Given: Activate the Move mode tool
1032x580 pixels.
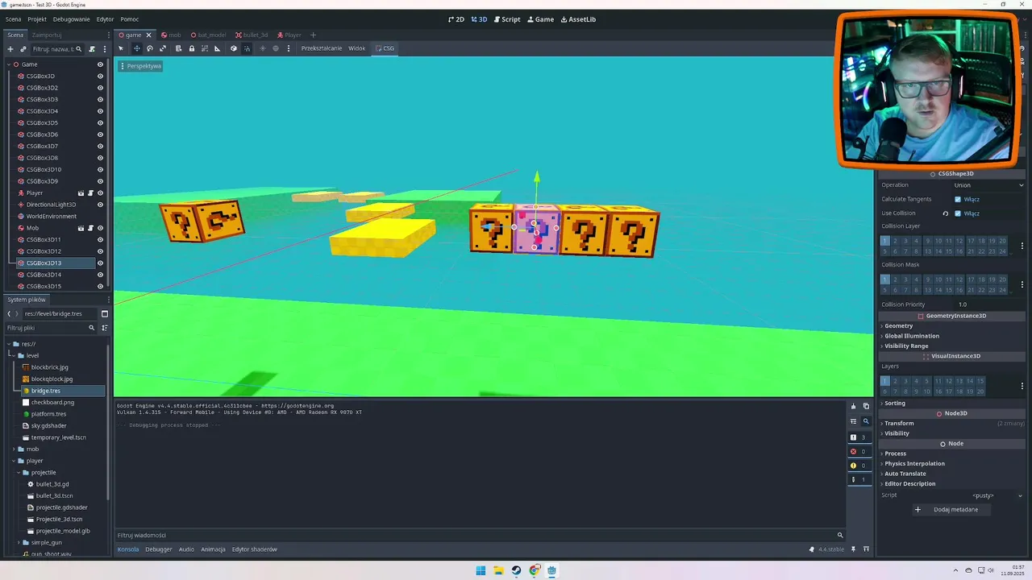Looking at the screenshot, I should point(136,48).
